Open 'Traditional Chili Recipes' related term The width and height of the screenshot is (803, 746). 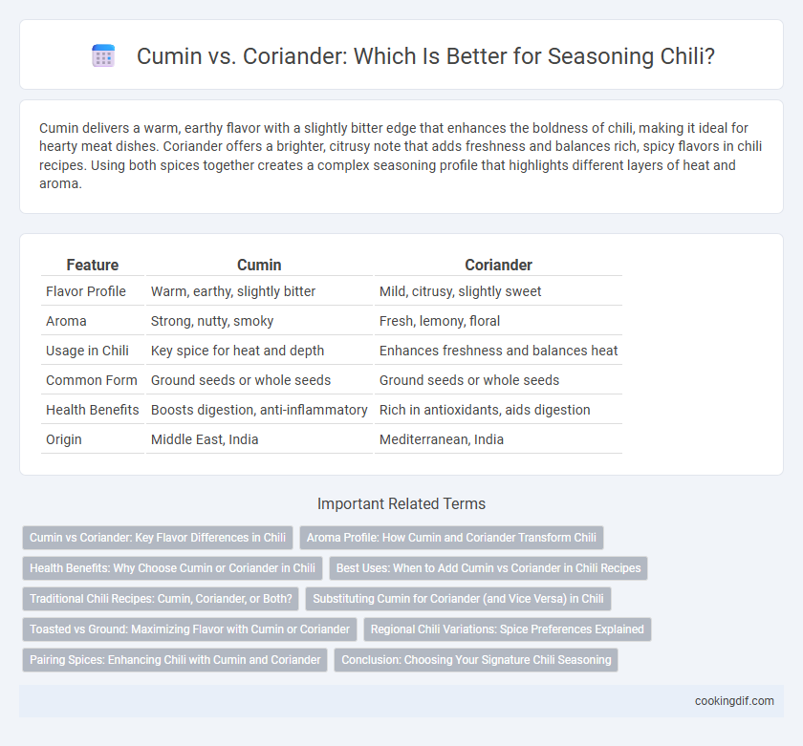(x=161, y=599)
